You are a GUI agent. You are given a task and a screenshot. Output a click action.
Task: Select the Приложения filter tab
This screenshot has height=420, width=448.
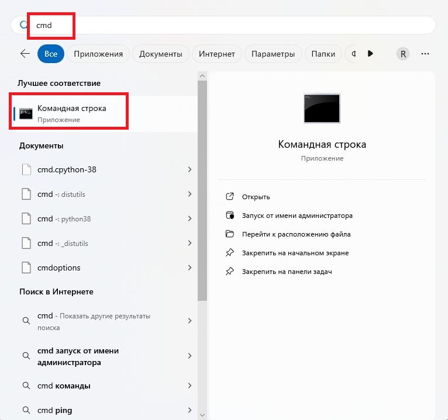[x=98, y=54]
